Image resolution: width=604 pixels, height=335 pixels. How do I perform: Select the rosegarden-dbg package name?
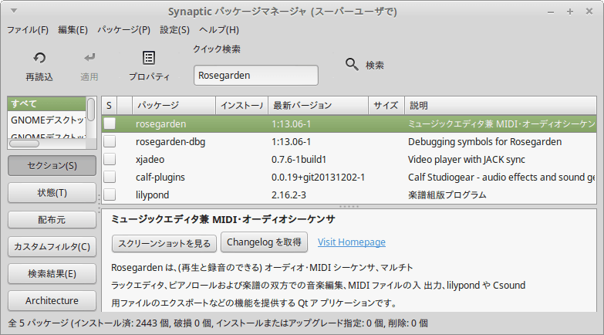tap(170, 142)
